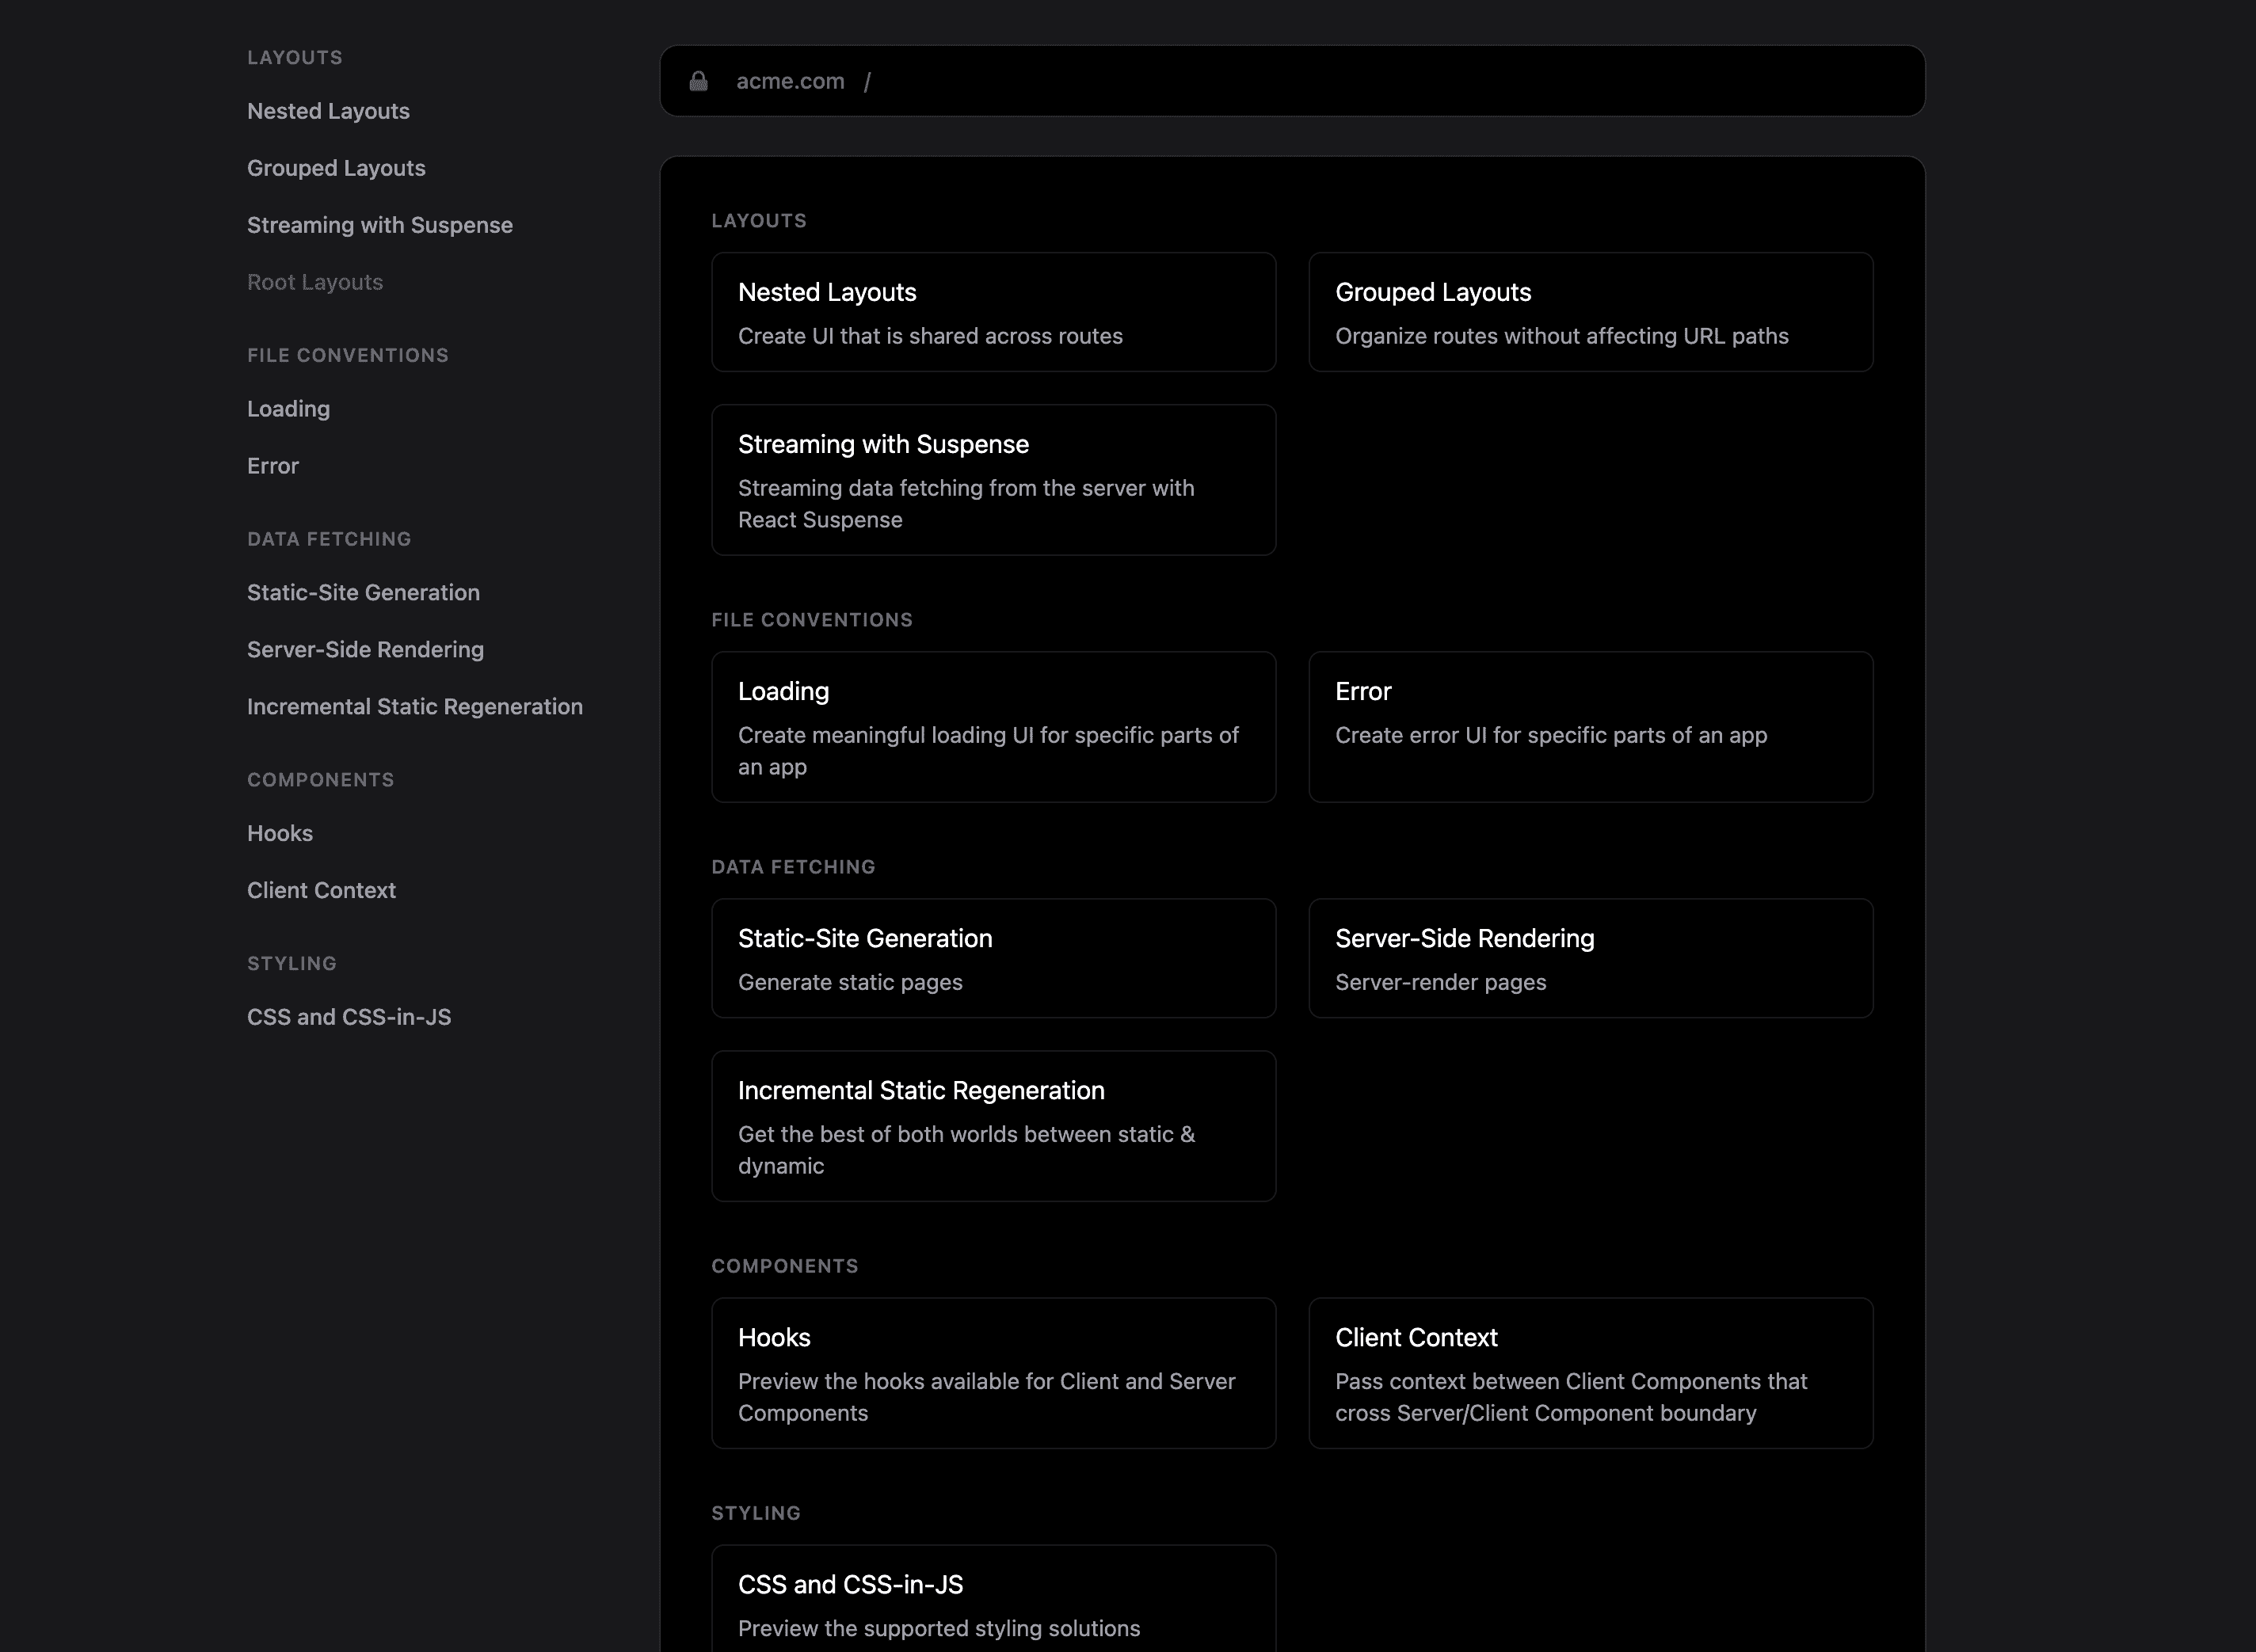Open the Hooks preview card
The width and height of the screenshot is (2256, 1652).
993,1373
